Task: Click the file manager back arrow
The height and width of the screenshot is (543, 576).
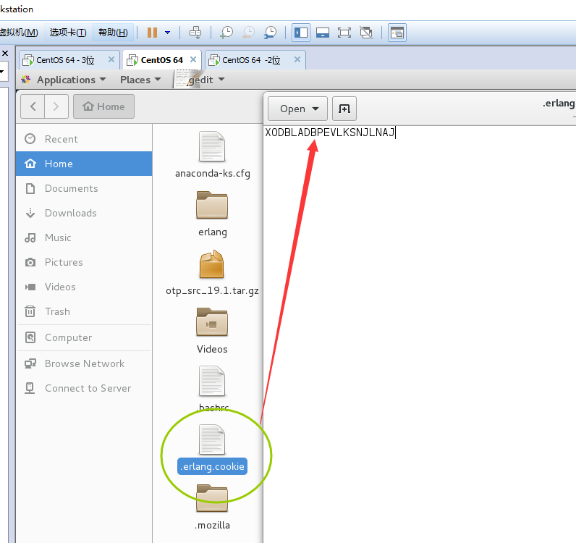Action: 33,106
